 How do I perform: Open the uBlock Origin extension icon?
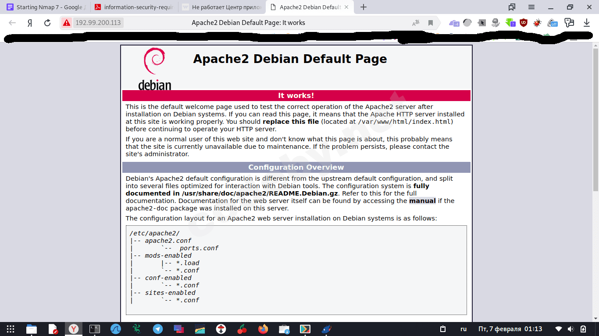point(523,23)
